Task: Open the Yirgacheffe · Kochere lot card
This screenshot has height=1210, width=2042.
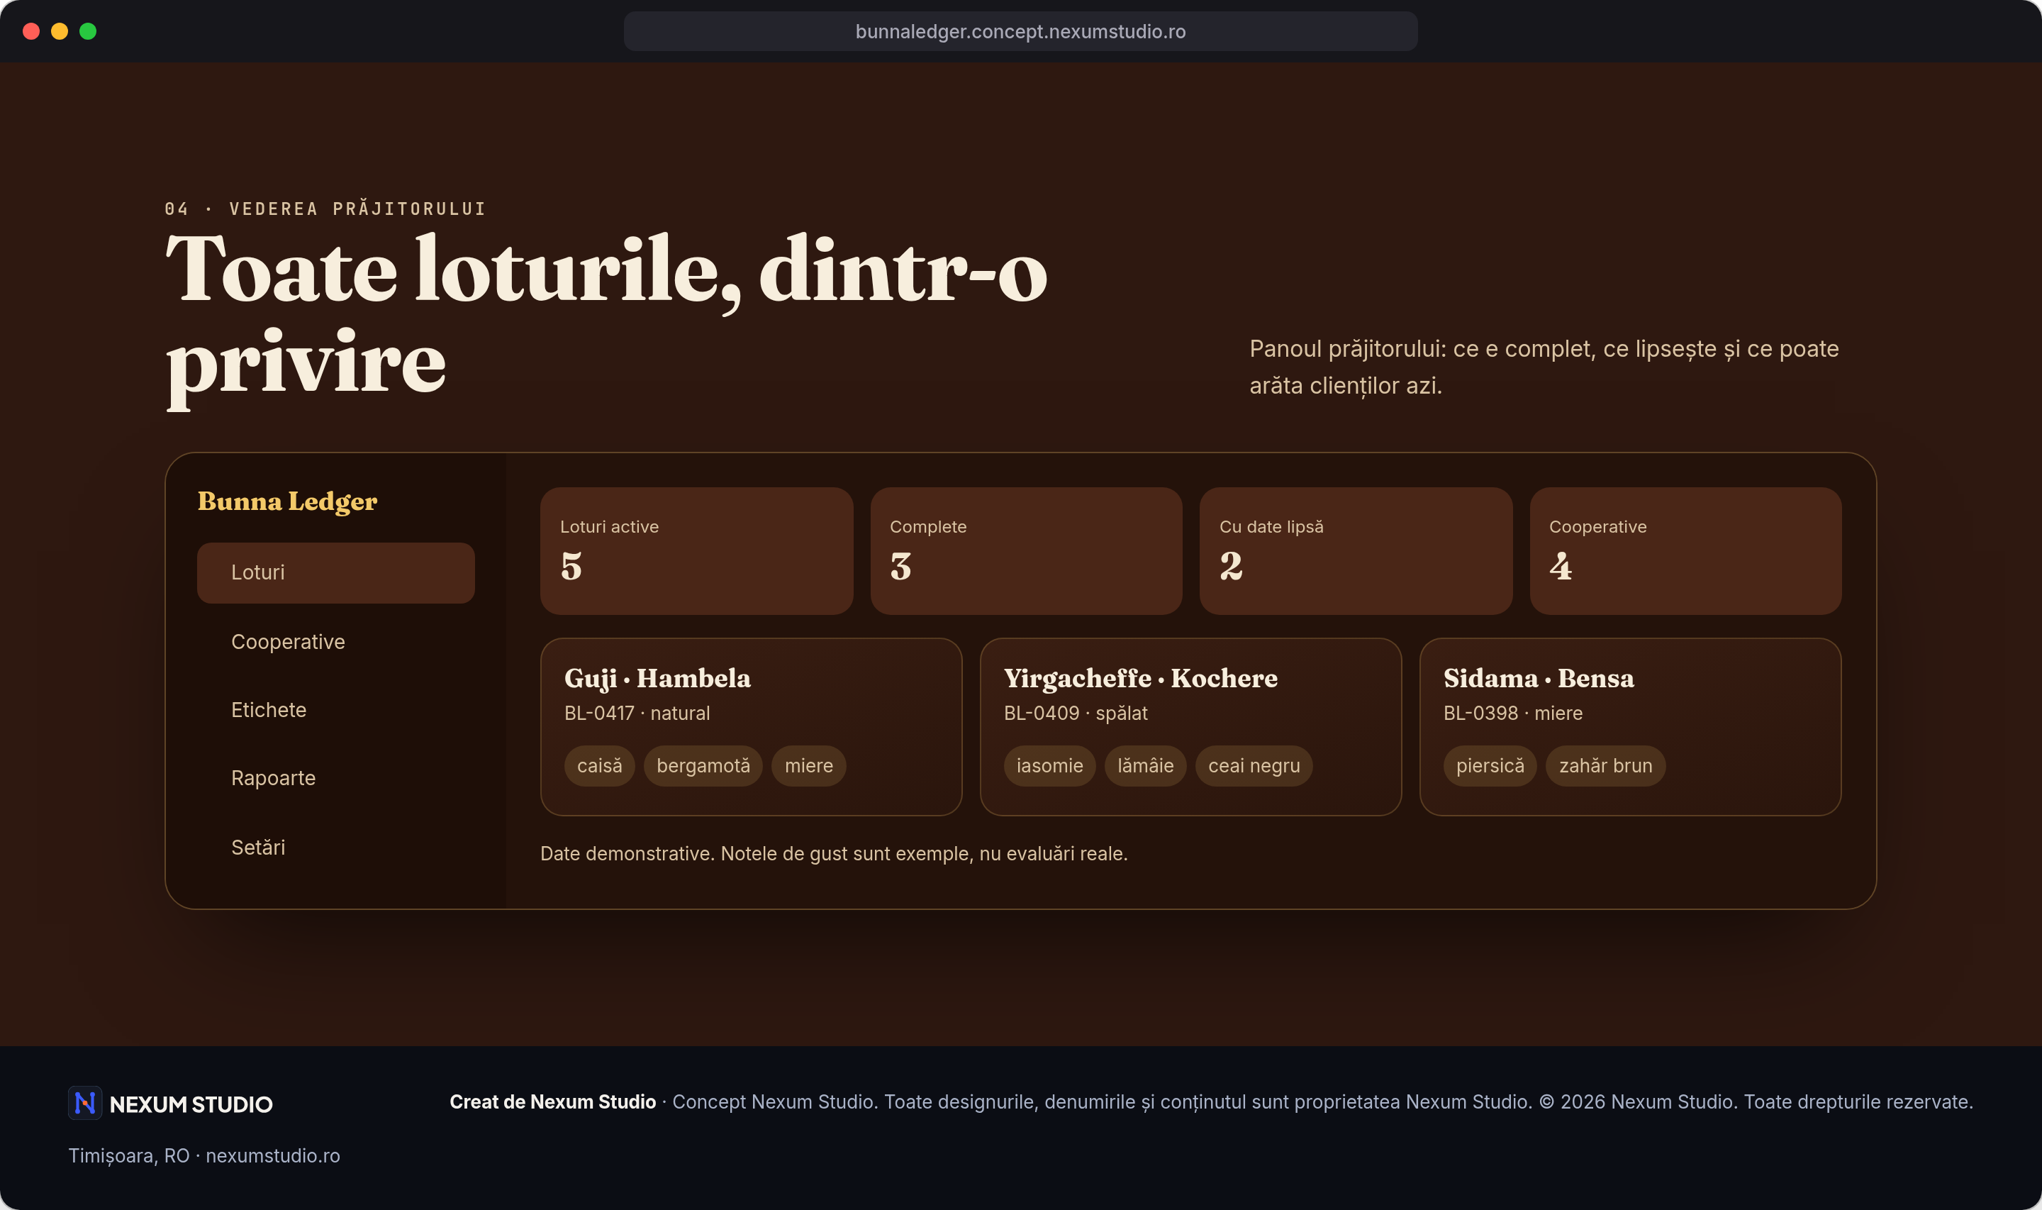Action: (1190, 726)
